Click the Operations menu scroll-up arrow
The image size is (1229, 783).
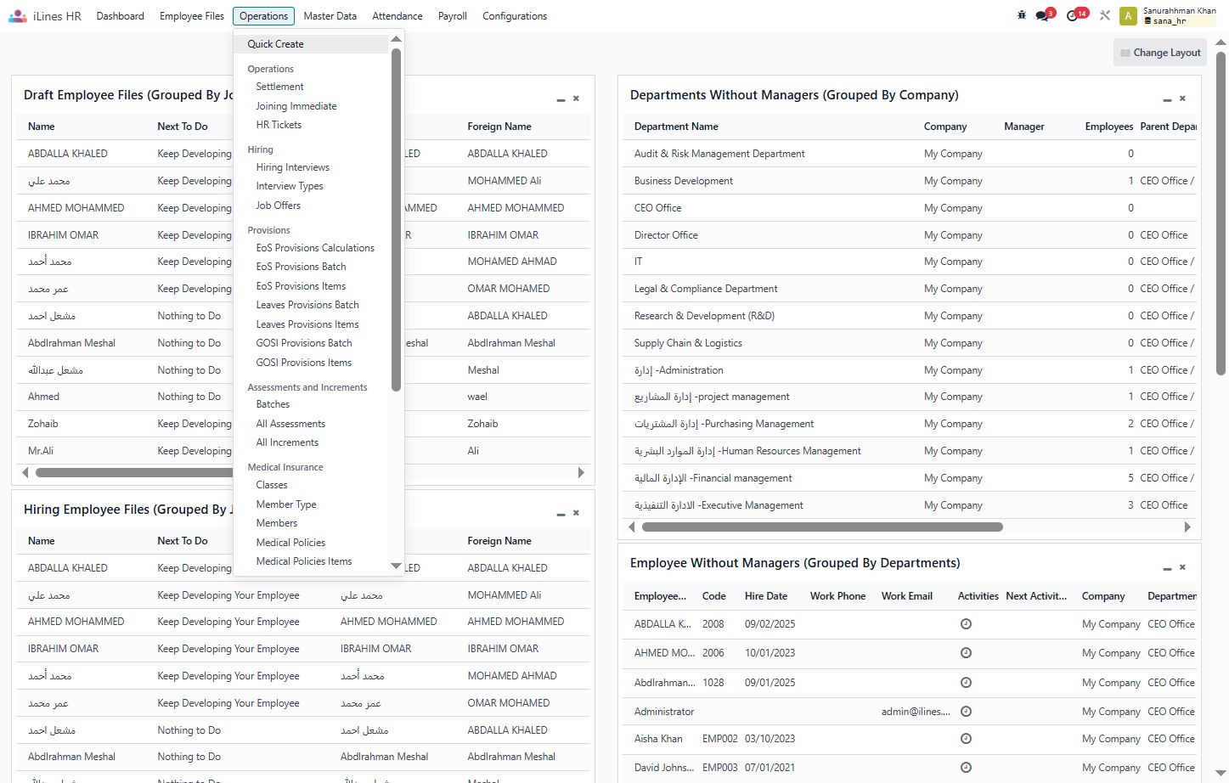[x=396, y=40]
